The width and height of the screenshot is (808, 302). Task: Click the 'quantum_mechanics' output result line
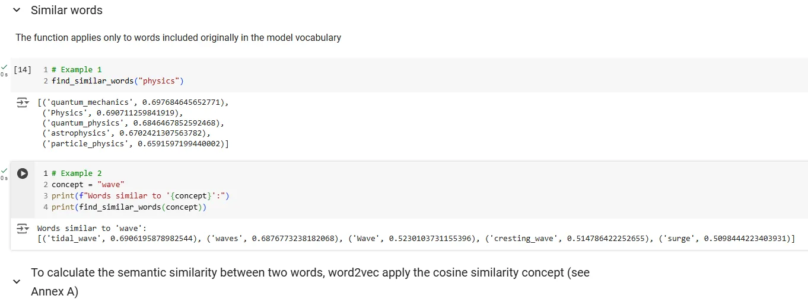132,102
